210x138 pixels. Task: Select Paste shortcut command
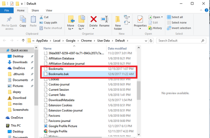tap(51, 28)
